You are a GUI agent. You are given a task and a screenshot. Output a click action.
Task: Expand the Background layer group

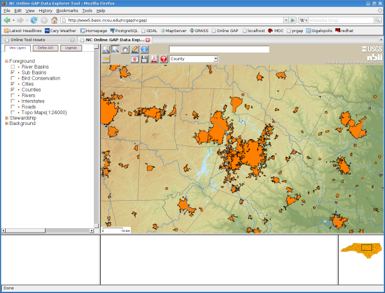(x=6, y=124)
